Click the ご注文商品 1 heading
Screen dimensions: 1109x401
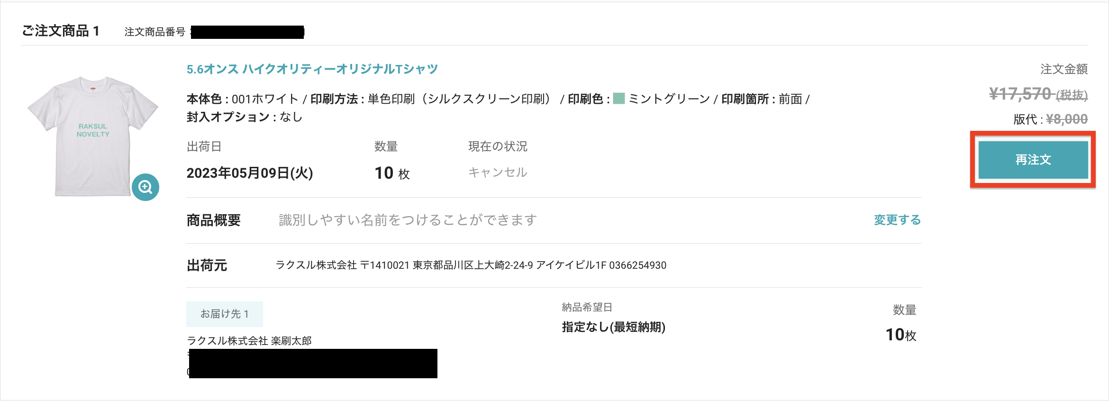[61, 31]
